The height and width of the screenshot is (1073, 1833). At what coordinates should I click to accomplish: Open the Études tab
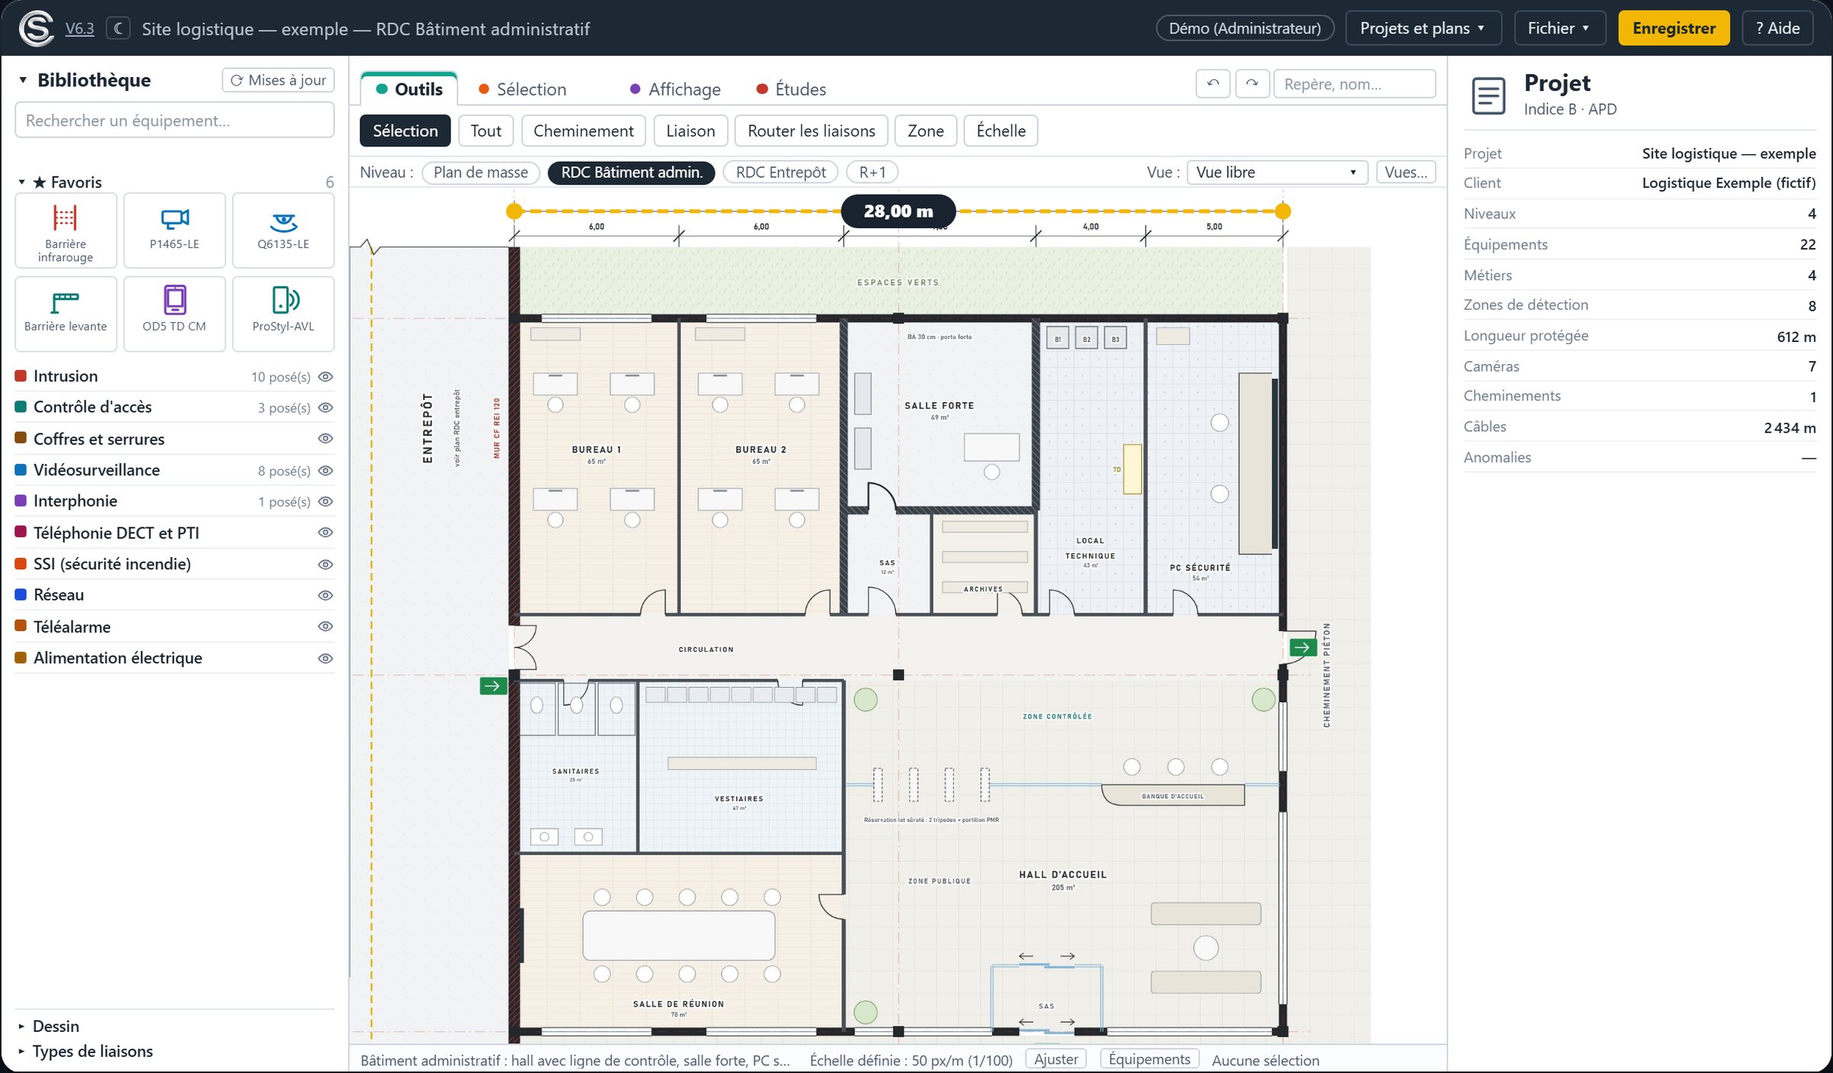click(791, 89)
